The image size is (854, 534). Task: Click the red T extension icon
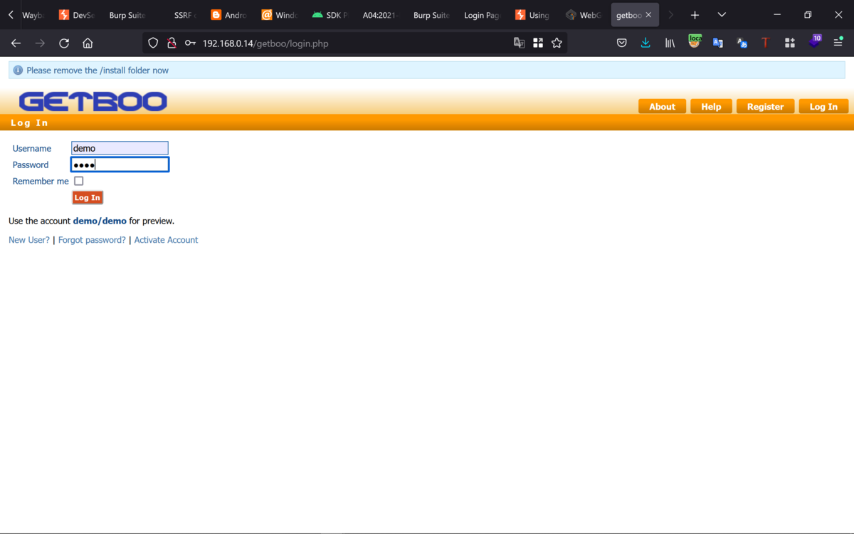tap(766, 43)
